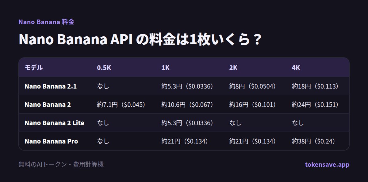Click "なし" in the Nano Banana 2.1 row
This screenshot has height=182, width=368.
(x=103, y=86)
